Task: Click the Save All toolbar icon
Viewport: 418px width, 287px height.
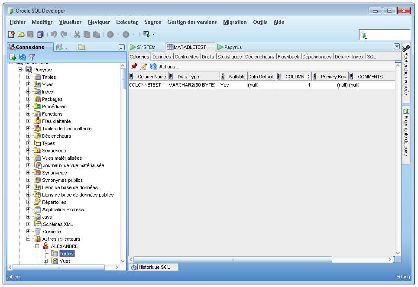Action: coord(40,34)
